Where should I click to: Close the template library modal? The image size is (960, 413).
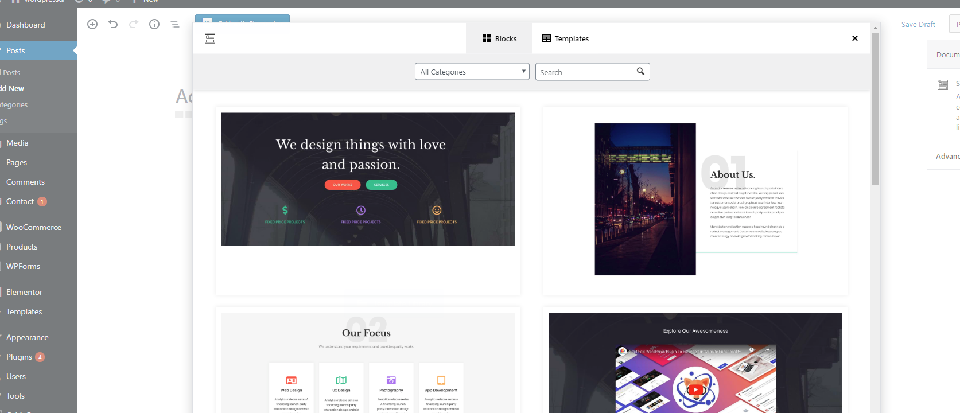[855, 38]
